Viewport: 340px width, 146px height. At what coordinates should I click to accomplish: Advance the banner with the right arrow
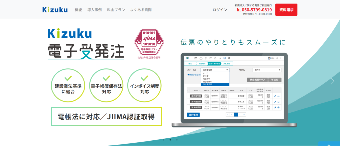point(333,81)
